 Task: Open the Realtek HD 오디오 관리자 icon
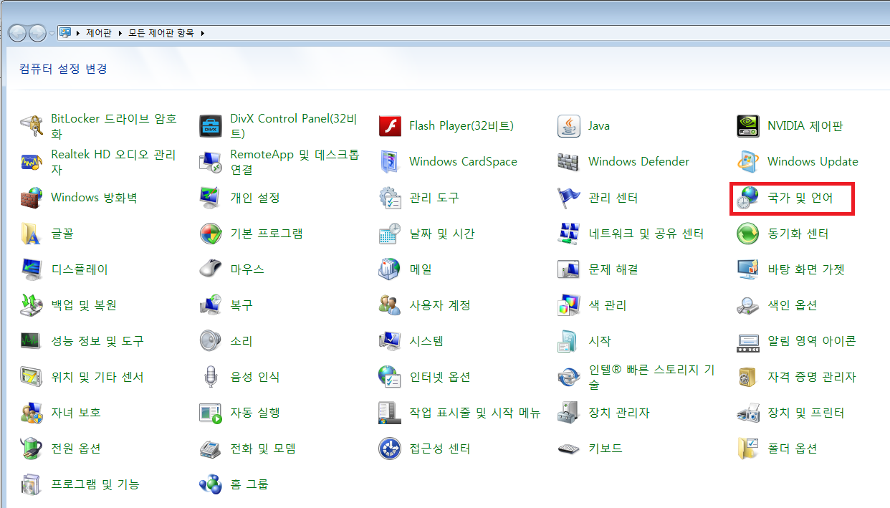coord(32,162)
